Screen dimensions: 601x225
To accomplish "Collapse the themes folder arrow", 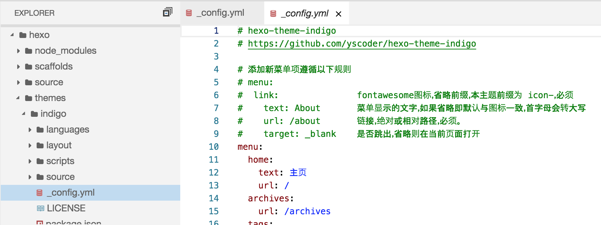I will click(x=18, y=98).
